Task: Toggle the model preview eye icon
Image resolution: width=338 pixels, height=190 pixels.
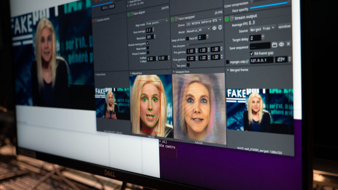Action: click(214, 28)
